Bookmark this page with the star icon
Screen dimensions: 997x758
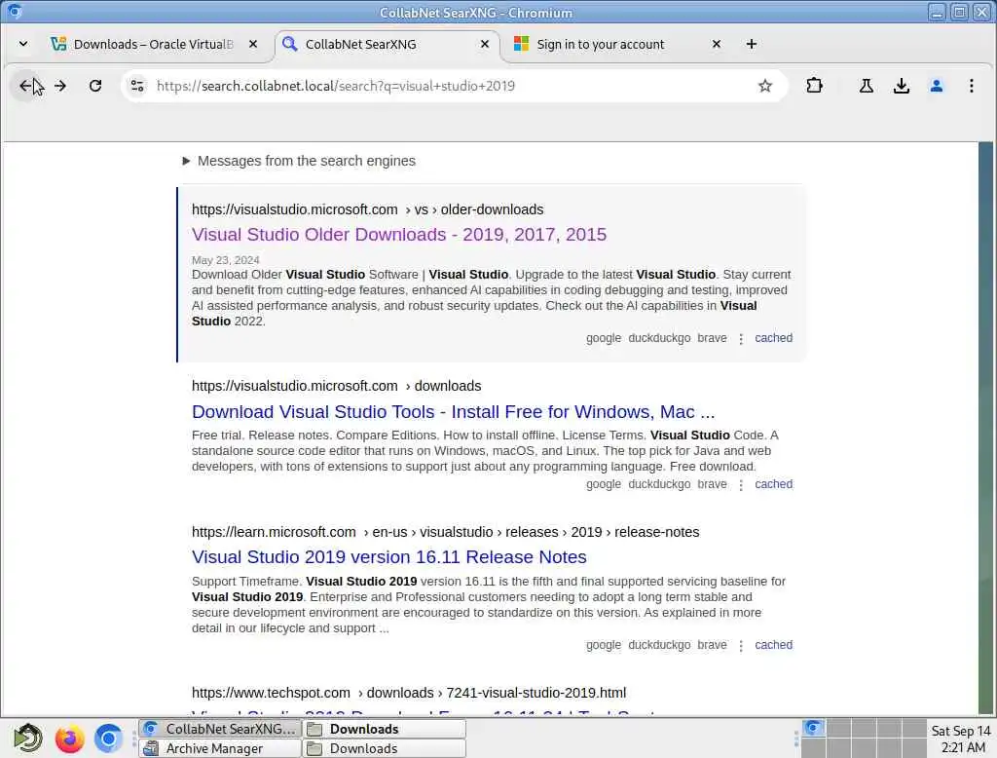click(765, 86)
